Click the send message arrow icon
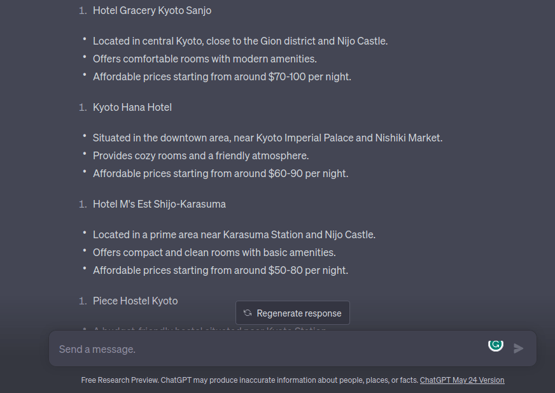Screen dimensions: 555x393 (x=519, y=348)
